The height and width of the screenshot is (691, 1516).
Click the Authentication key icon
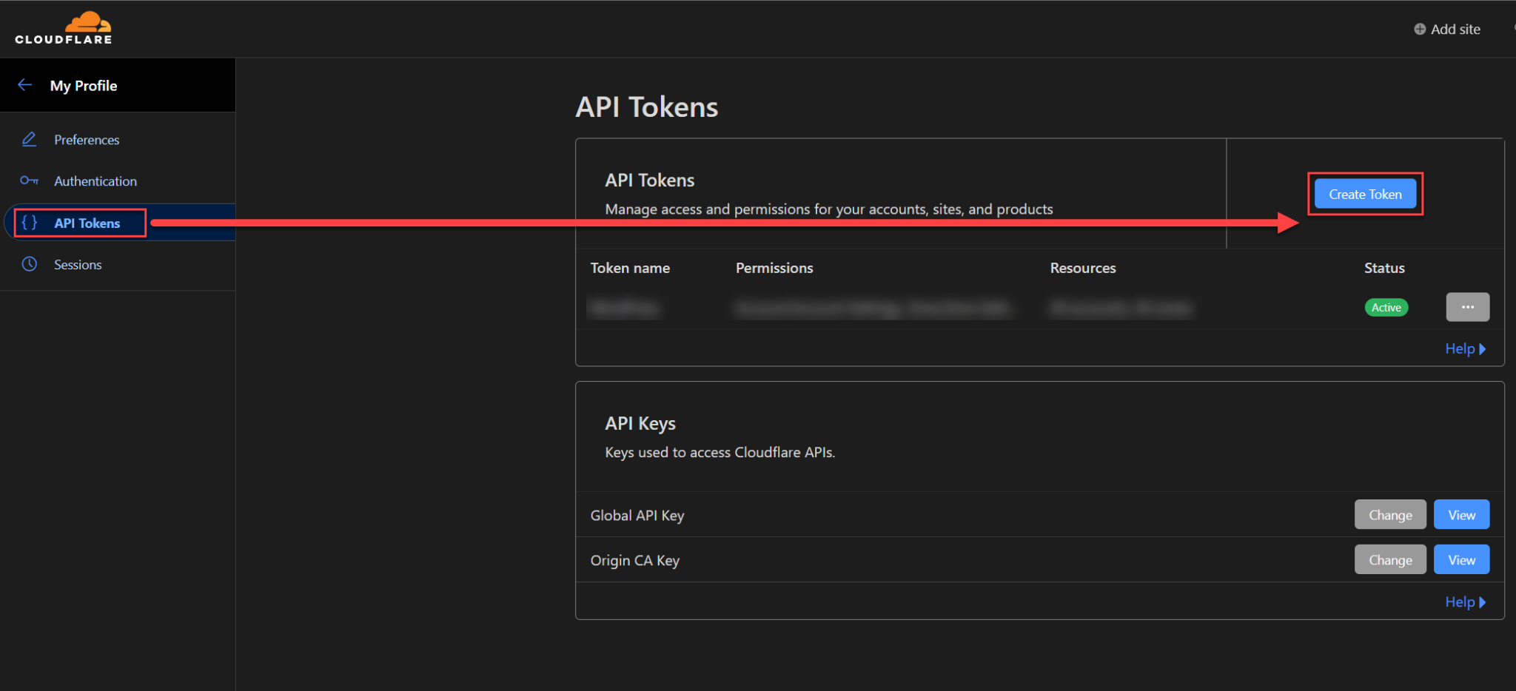(x=29, y=181)
